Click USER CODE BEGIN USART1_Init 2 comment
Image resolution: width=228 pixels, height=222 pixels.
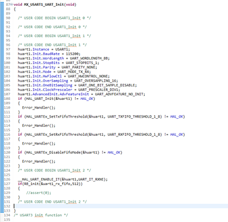54,170
